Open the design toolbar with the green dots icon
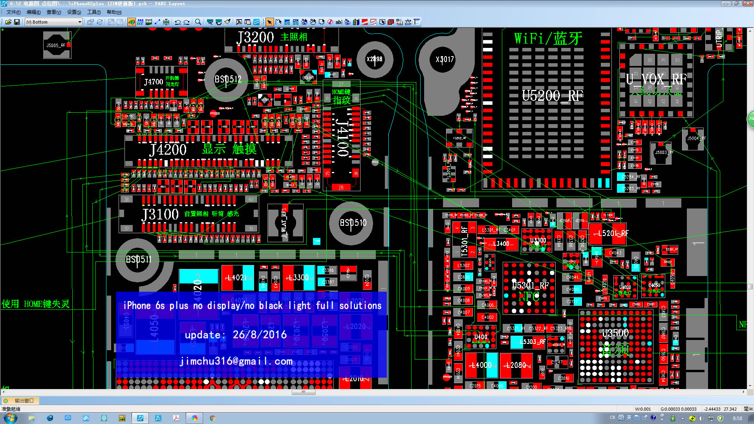This screenshot has width=754, height=424. tap(140, 22)
